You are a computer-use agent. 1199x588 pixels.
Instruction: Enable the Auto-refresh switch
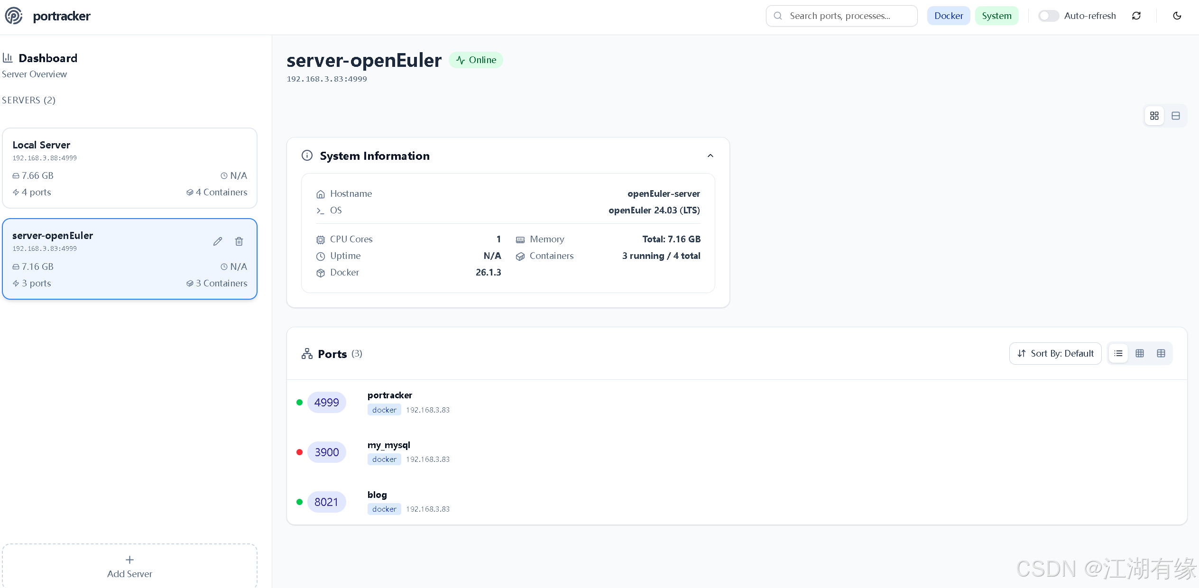point(1048,16)
